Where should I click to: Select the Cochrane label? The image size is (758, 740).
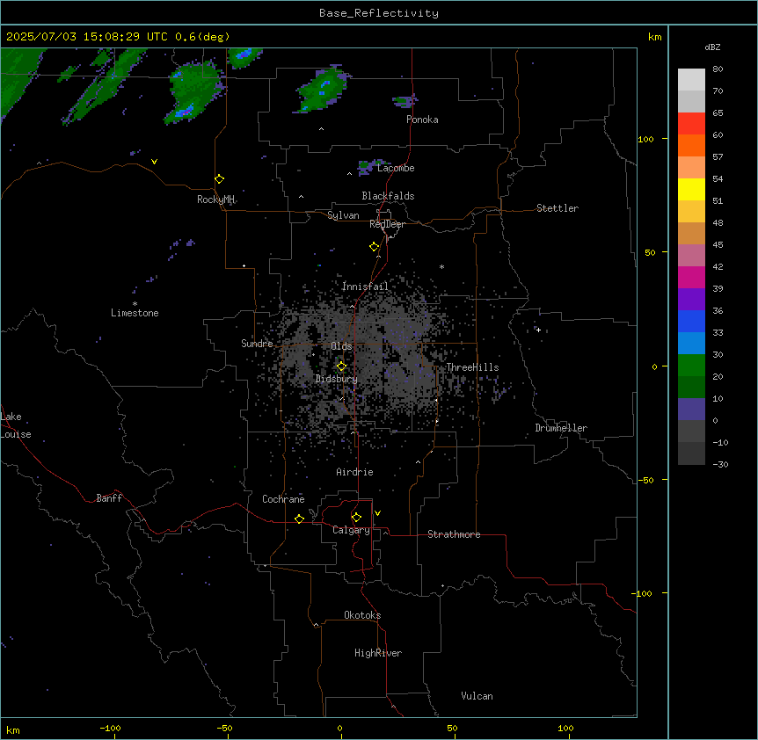point(283,499)
